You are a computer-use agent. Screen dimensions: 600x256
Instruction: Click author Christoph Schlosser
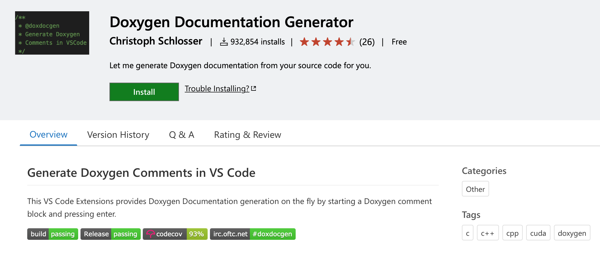[156, 41]
